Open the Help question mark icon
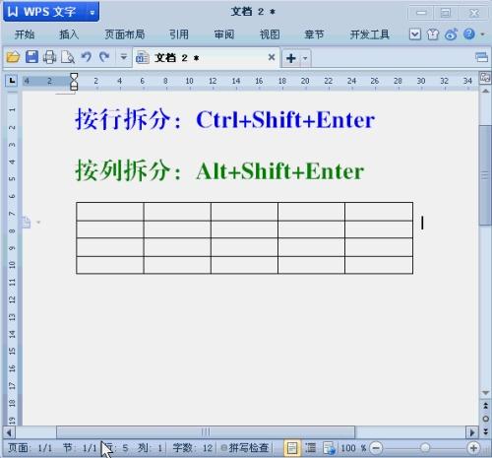This screenshot has width=492, height=458. click(469, 33)
